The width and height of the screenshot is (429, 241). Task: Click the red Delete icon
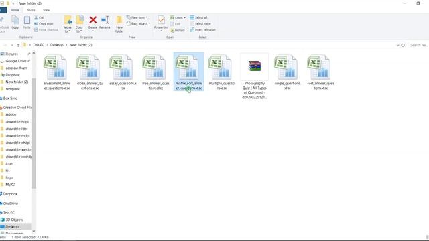[93, 20]
